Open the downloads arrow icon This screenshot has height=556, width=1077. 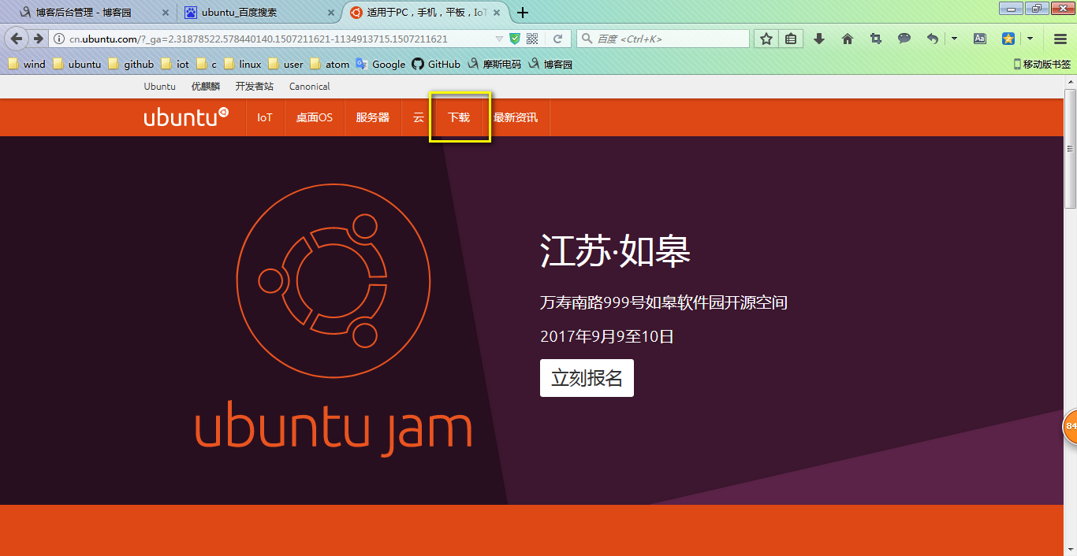(x=819, y=39)
